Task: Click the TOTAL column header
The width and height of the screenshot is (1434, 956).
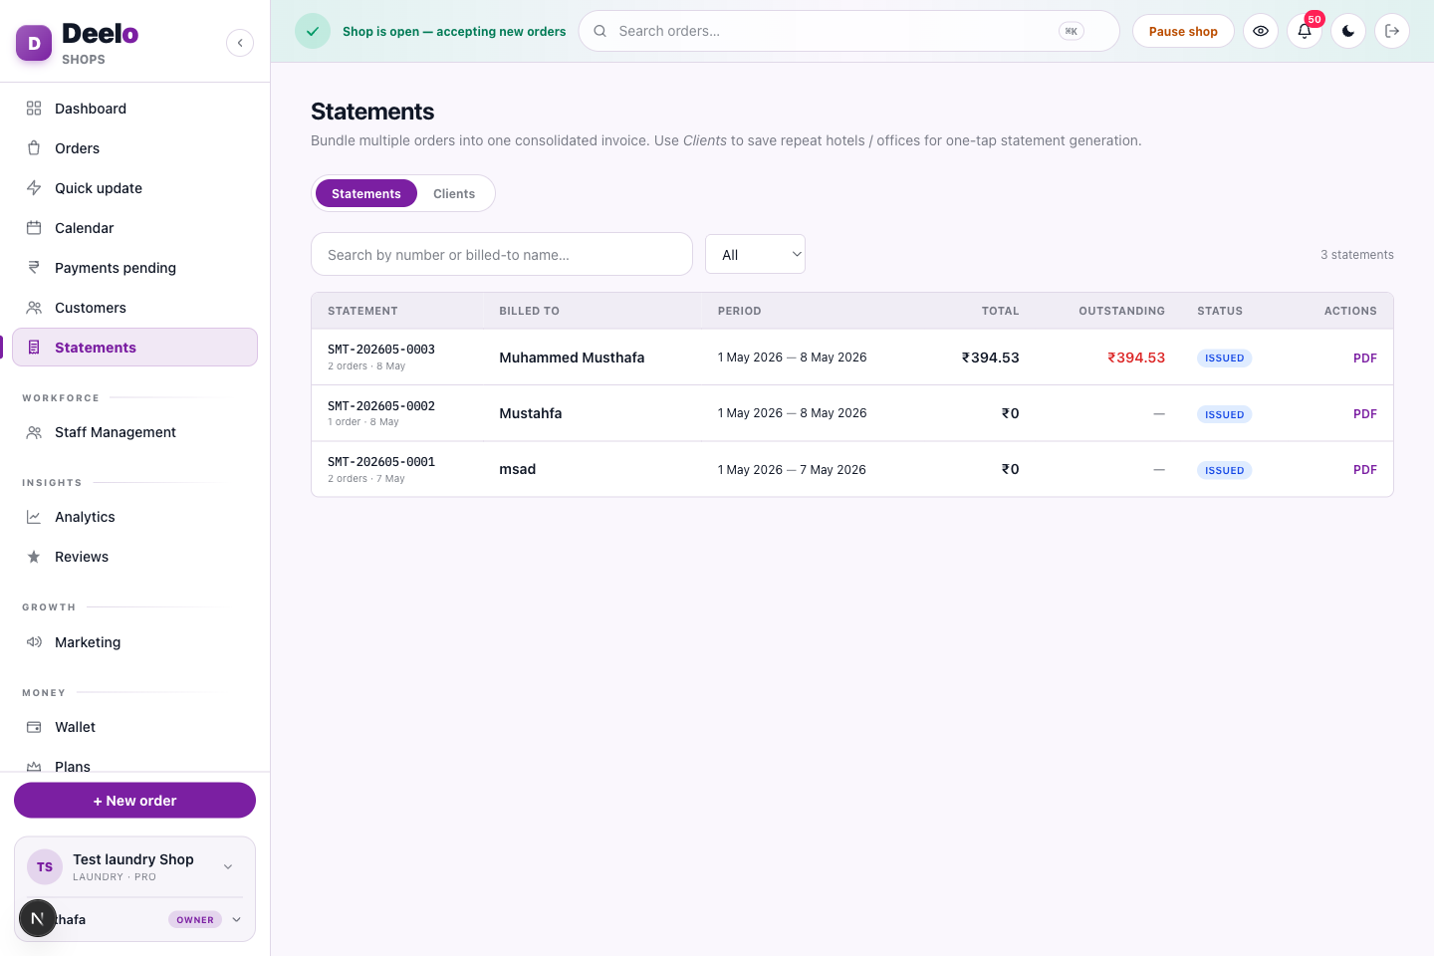Action: click(1001, 311)
